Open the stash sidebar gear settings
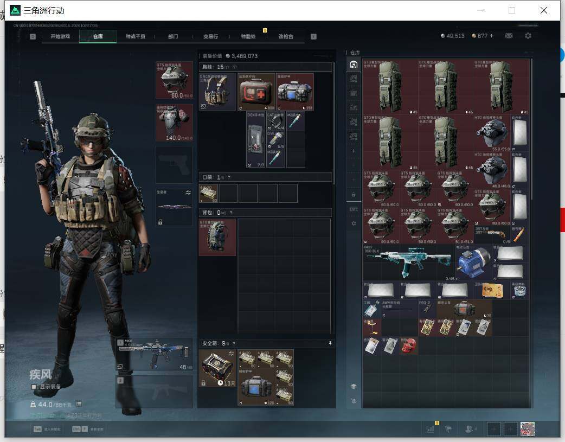 click(354, 223)
